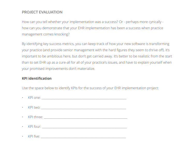Click the "KPI four:" label text
Screen dimensions: 196x143
pos(34,126)
